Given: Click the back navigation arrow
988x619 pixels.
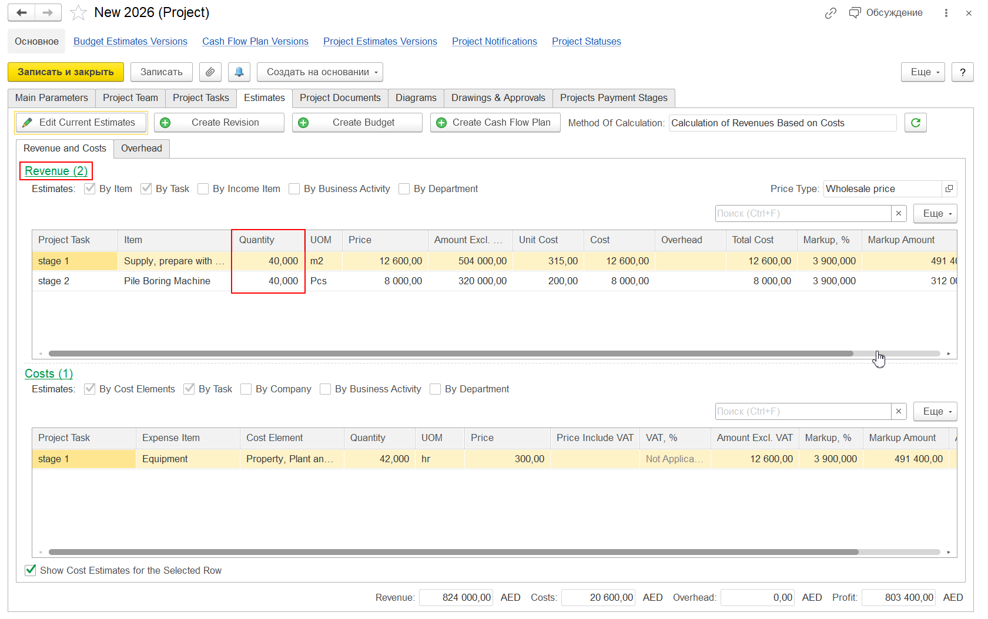Looking at the screenshot, I should [x=22, y=13].
